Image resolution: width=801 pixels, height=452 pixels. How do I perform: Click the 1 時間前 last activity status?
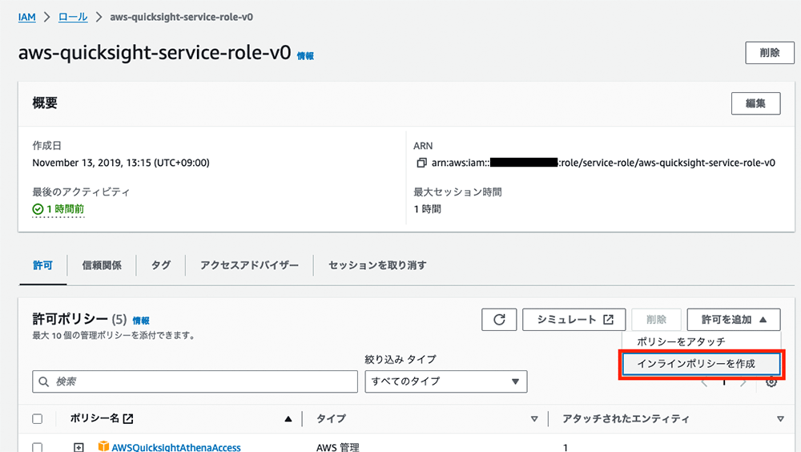point(58,209)
